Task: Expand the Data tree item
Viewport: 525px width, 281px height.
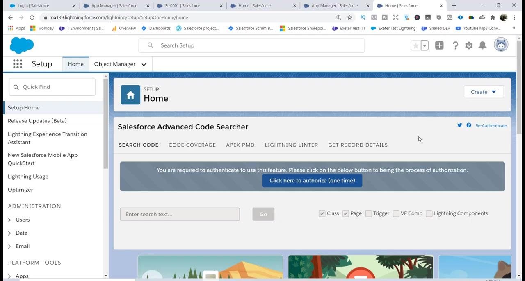Action: 9,233
